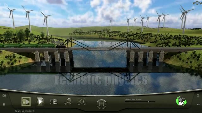Close the control panel with the X
The image size is (202, 113).
198,95
